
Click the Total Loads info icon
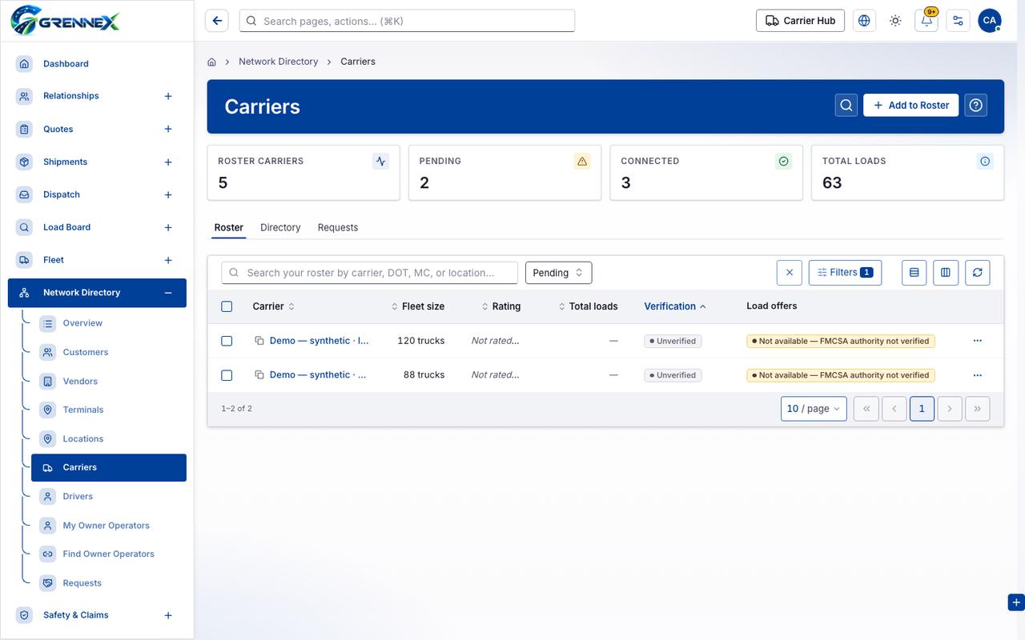click(x=985, y=162)
